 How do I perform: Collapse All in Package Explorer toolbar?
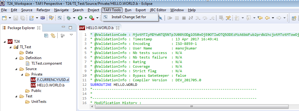pos(46,35)
